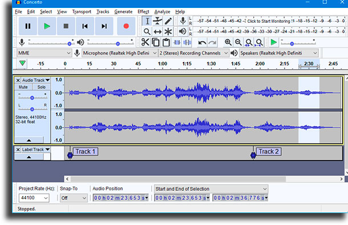Click the Track 1 label
Viewport: 348px width, 225px height.
(x=85, y=152)
